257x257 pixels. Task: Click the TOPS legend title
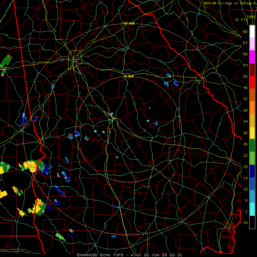pyautogui.click(x=251, y=17)
